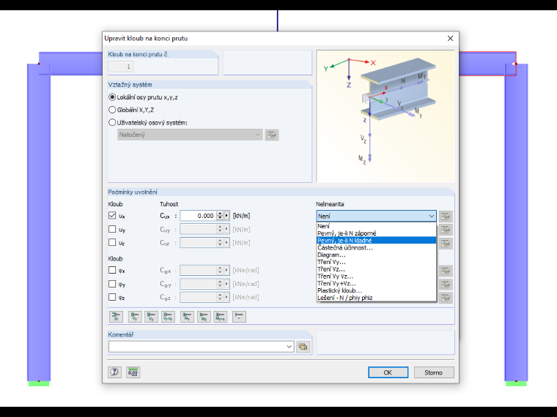Edit nonlinearity parameters for the uz row
Viewport: 557px width, 417px height.
[x=446, y=243]
